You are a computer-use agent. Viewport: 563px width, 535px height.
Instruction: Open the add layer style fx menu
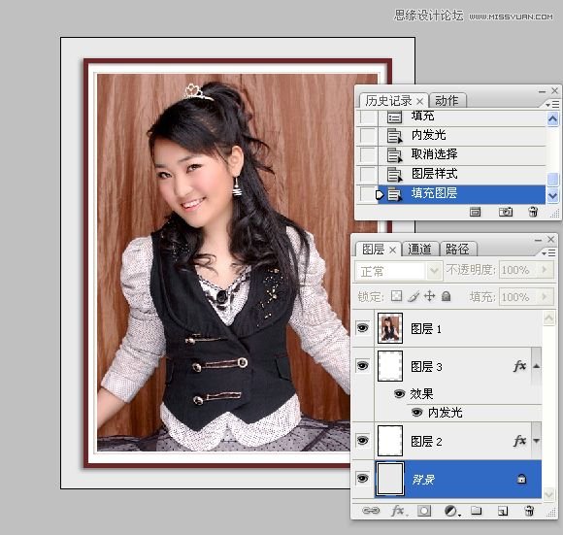point(399,510)
